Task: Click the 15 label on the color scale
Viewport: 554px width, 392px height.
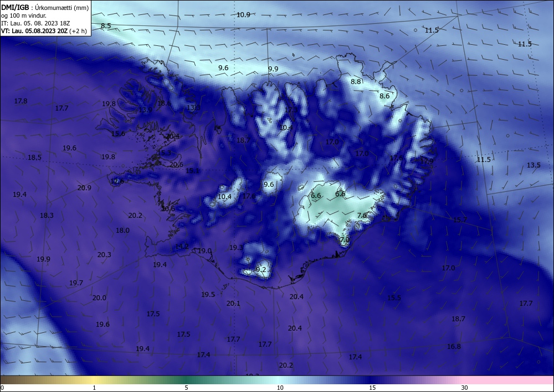Action: 372,388
